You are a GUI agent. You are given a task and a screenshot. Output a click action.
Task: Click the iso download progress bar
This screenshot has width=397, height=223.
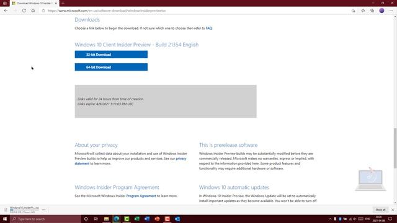[x=24, y=210]
